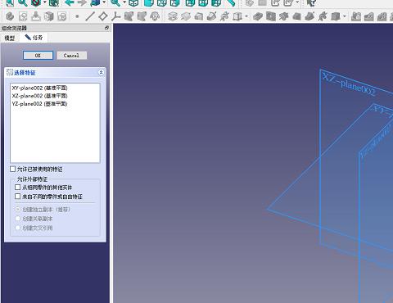Enable 允许已被使用的特征 checkbox
The height and width of the screenshot is (303, 393).
tap(13, 169)
